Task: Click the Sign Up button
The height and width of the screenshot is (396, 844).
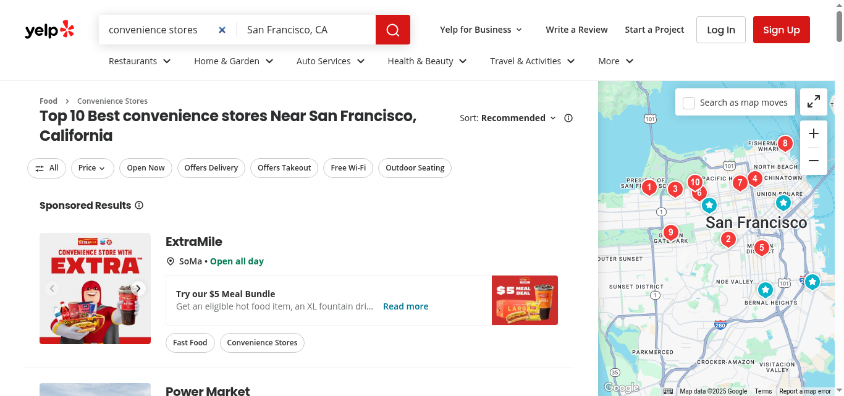Action: pos(782,30)
